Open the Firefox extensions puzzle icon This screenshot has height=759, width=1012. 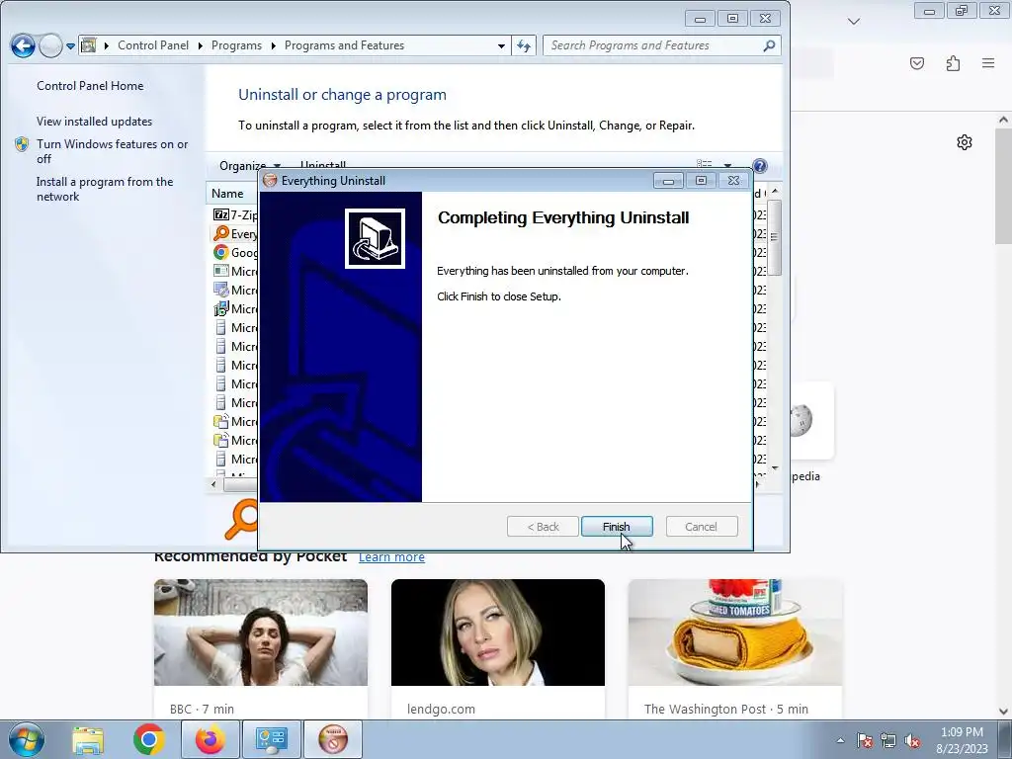(x=953, y=63)
